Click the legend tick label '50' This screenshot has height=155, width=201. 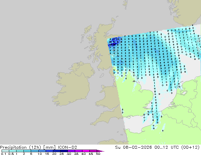(x=98, y=154)
